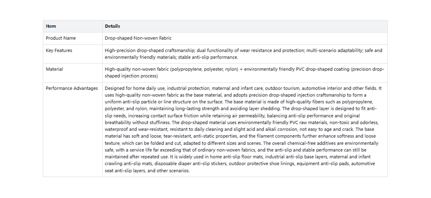The height and width of the screenshot is (198, 431).
Task: Select the "Product Name" row label
Action: click(x=61, y=38)
